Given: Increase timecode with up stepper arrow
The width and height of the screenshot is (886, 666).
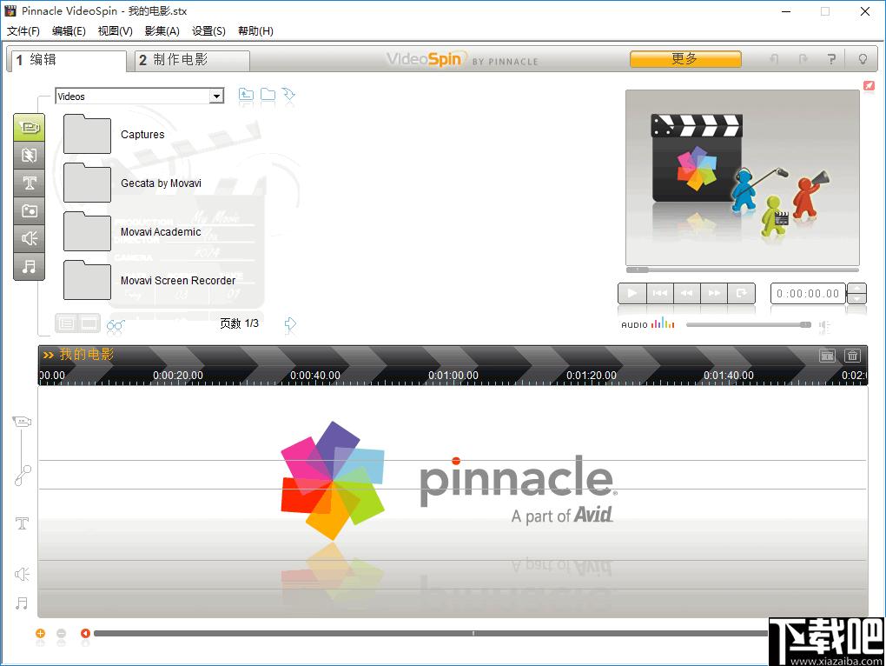Looking at the screenshot, I should pos(857,289).
